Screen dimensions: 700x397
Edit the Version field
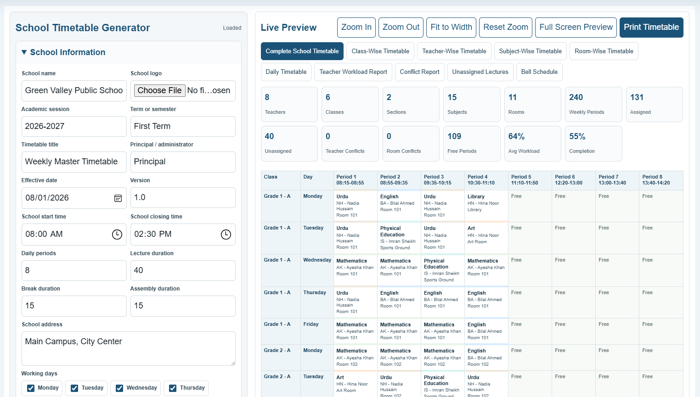tap(183, 197)
